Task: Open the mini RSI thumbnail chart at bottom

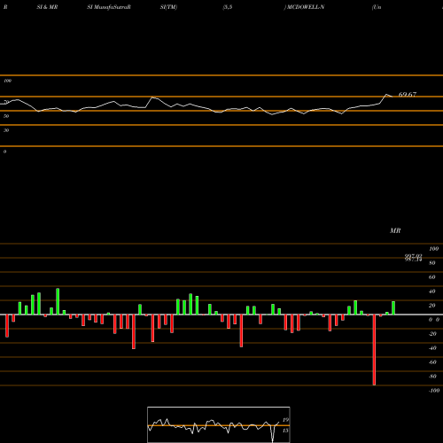Action: point(219,424)
